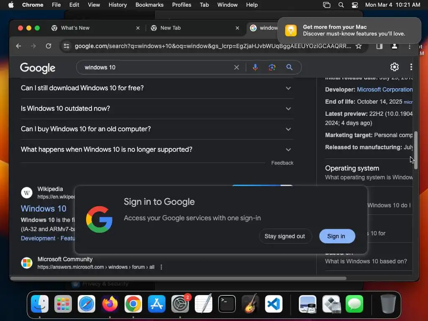Viewport: 428px width, 321px height.
Task: Expand 'Is Windows 10 outdated now?' question
Action: (157, 109)
